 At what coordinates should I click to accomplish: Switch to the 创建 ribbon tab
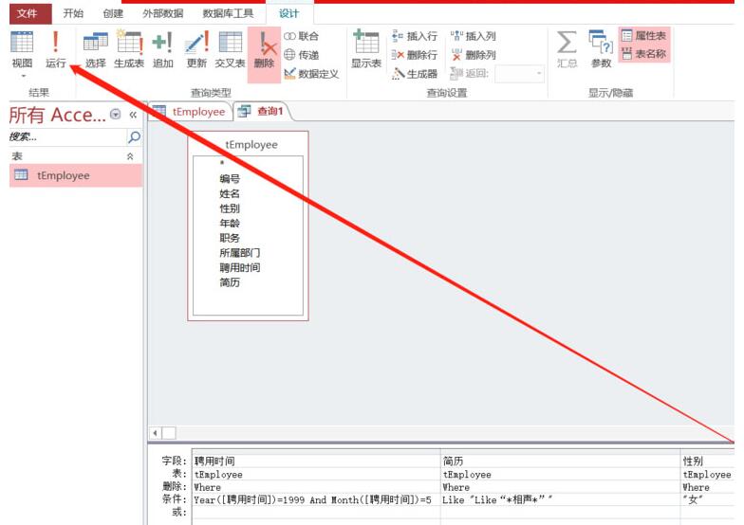pyautogui.click(x=113, y=13)
